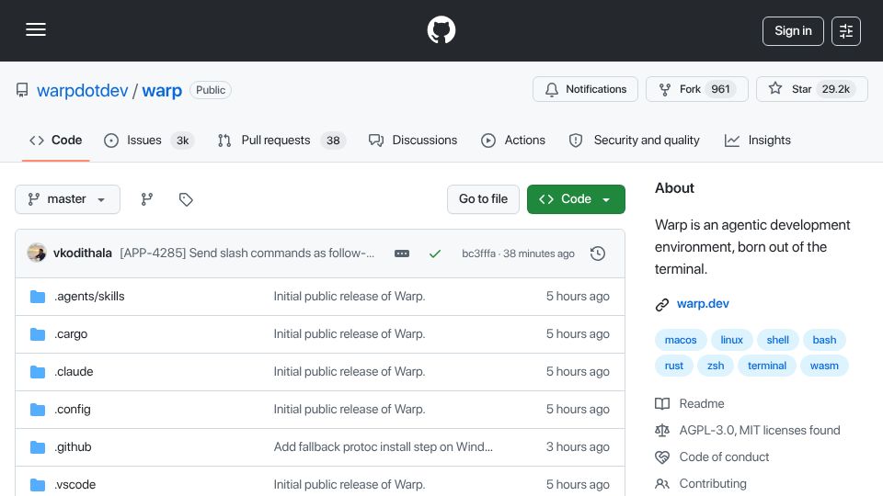Screen dimensions: 883x496
Task: Open the warpdotdev owner link
Action: [82, 90]
